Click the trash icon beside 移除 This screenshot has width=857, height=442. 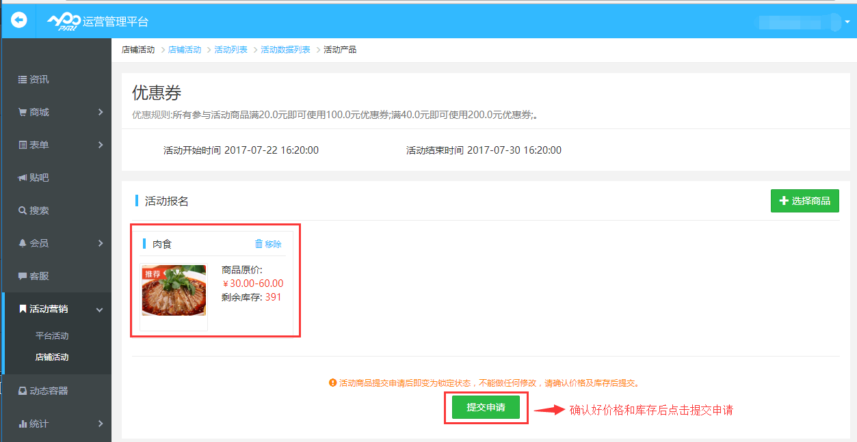259,244
